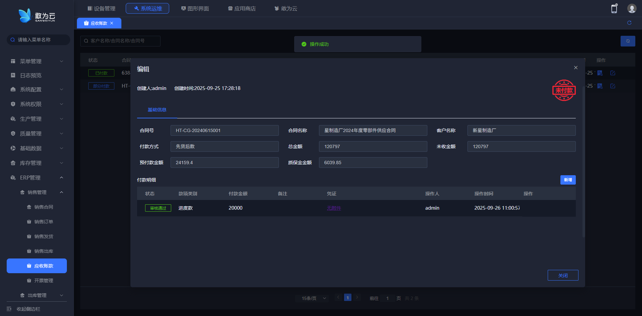Collapse the ERP管理 menu section
642x316 pixels.
37,178
